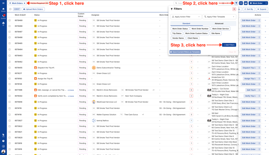Switch to list view icon
This screenshot has height=155, width=269.
pos(241,3)
